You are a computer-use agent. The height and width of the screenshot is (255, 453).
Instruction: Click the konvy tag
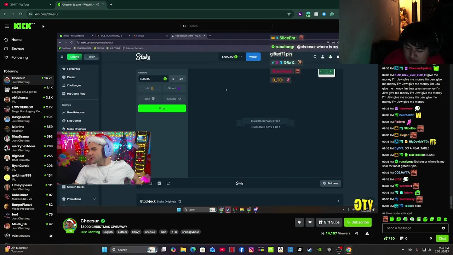pos(136,232)
